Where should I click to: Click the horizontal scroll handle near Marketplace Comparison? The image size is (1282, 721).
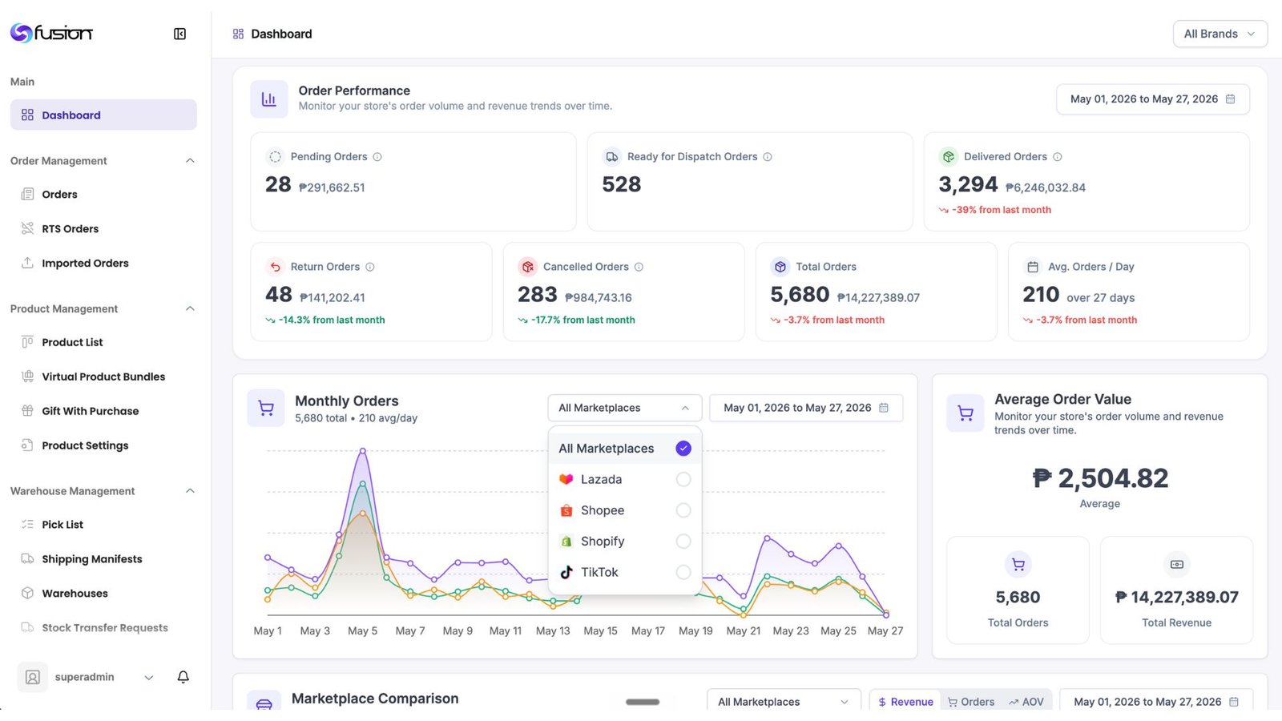click(x=643, y=702)
